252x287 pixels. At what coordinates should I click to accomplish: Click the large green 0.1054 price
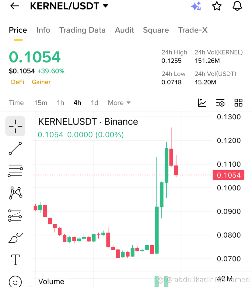point(35,57)
